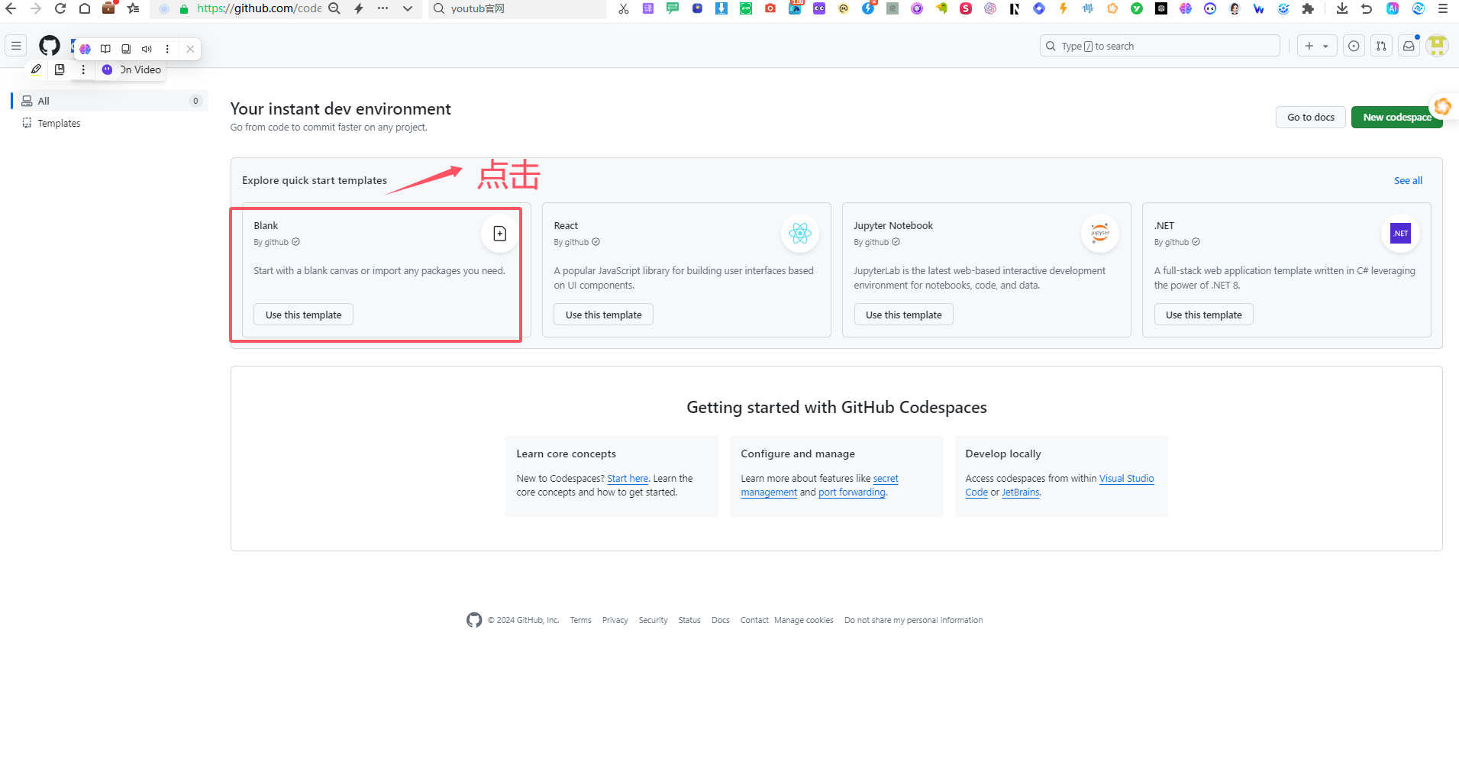The height and width of the screenshot is (762, 1459).
Task: Click the React atom logo icon
Action: (800, 234)
